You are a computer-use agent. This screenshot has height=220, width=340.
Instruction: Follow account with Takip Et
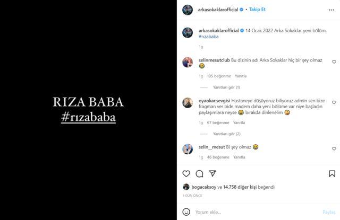(x=257, y=10)
